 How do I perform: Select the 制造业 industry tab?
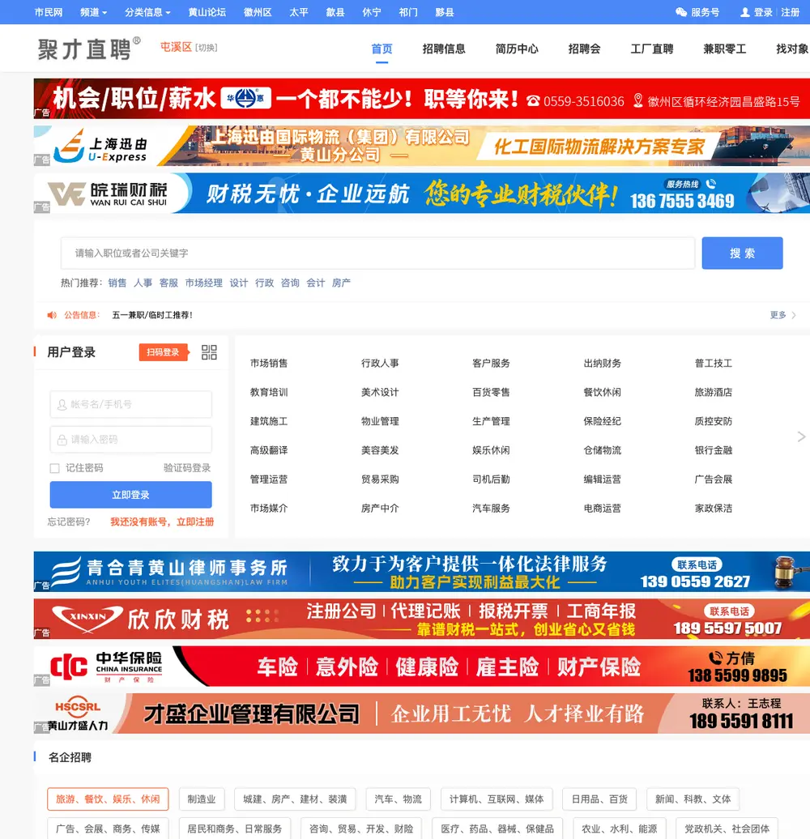click(x=201, y=799)
